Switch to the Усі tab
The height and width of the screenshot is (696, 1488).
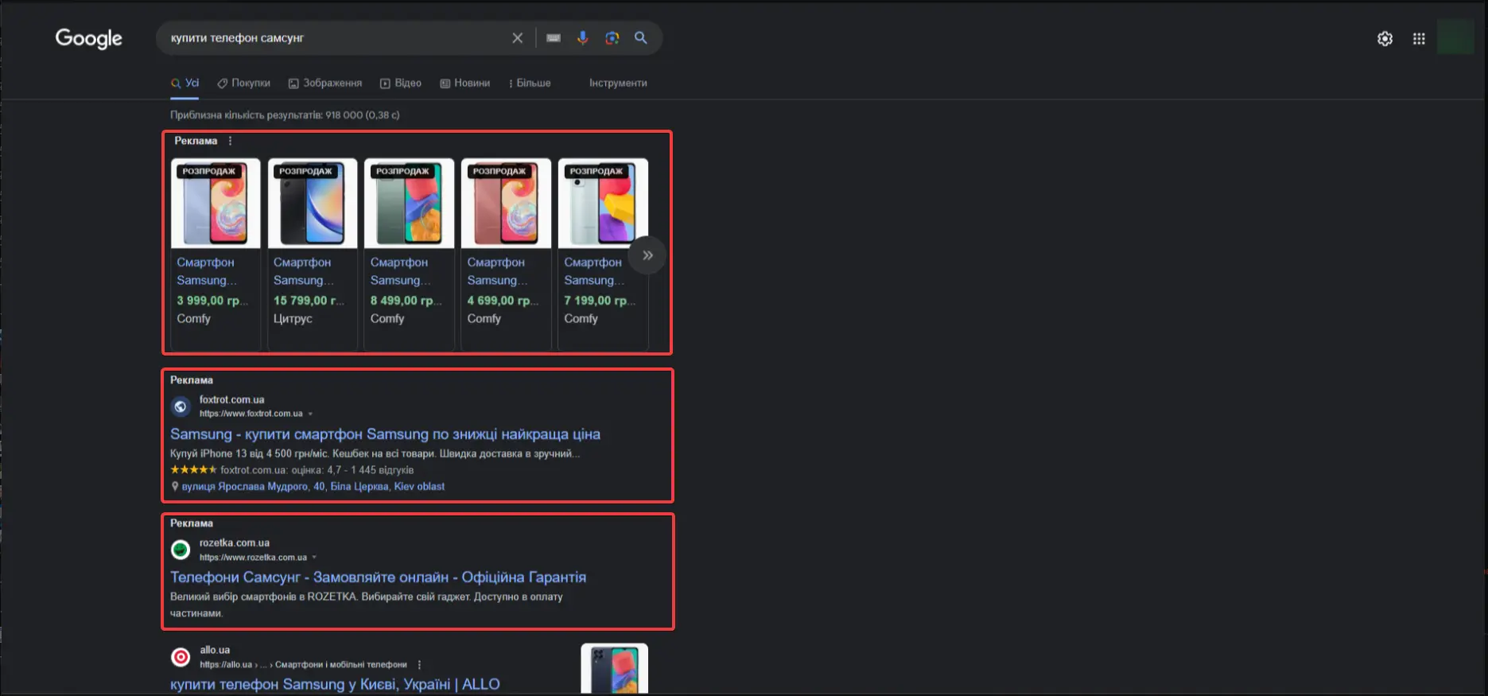tap(185, 83)
